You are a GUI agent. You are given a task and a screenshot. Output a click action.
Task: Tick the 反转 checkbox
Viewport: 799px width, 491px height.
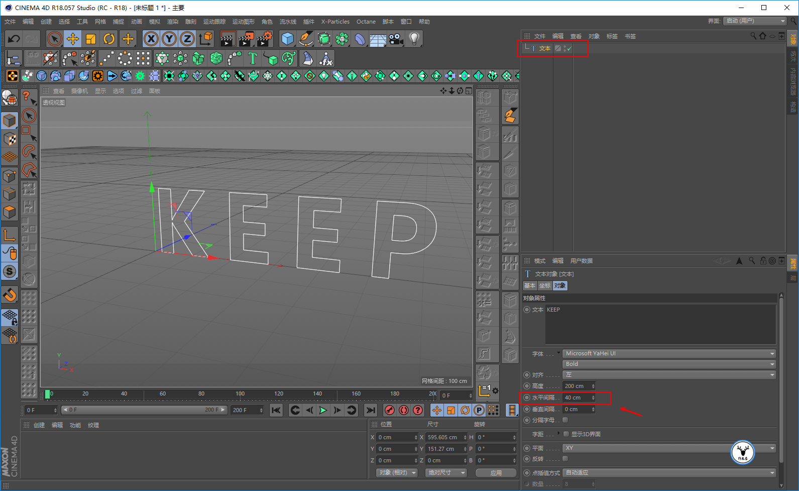pyautogui.click(x=565, y=459)
